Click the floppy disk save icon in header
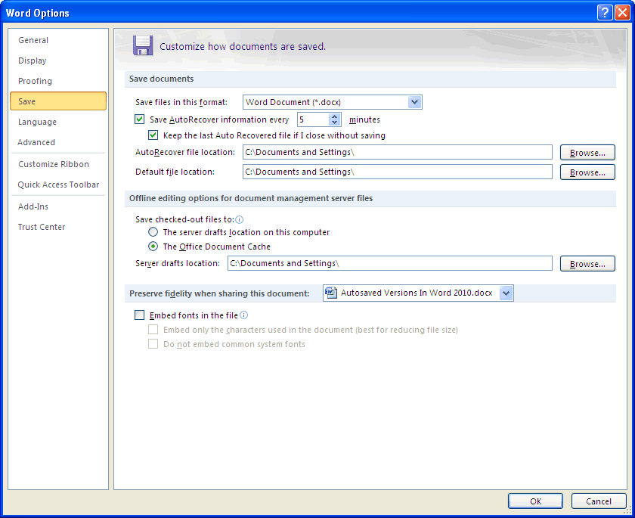 pyautogui.click(x=143, y=45)
